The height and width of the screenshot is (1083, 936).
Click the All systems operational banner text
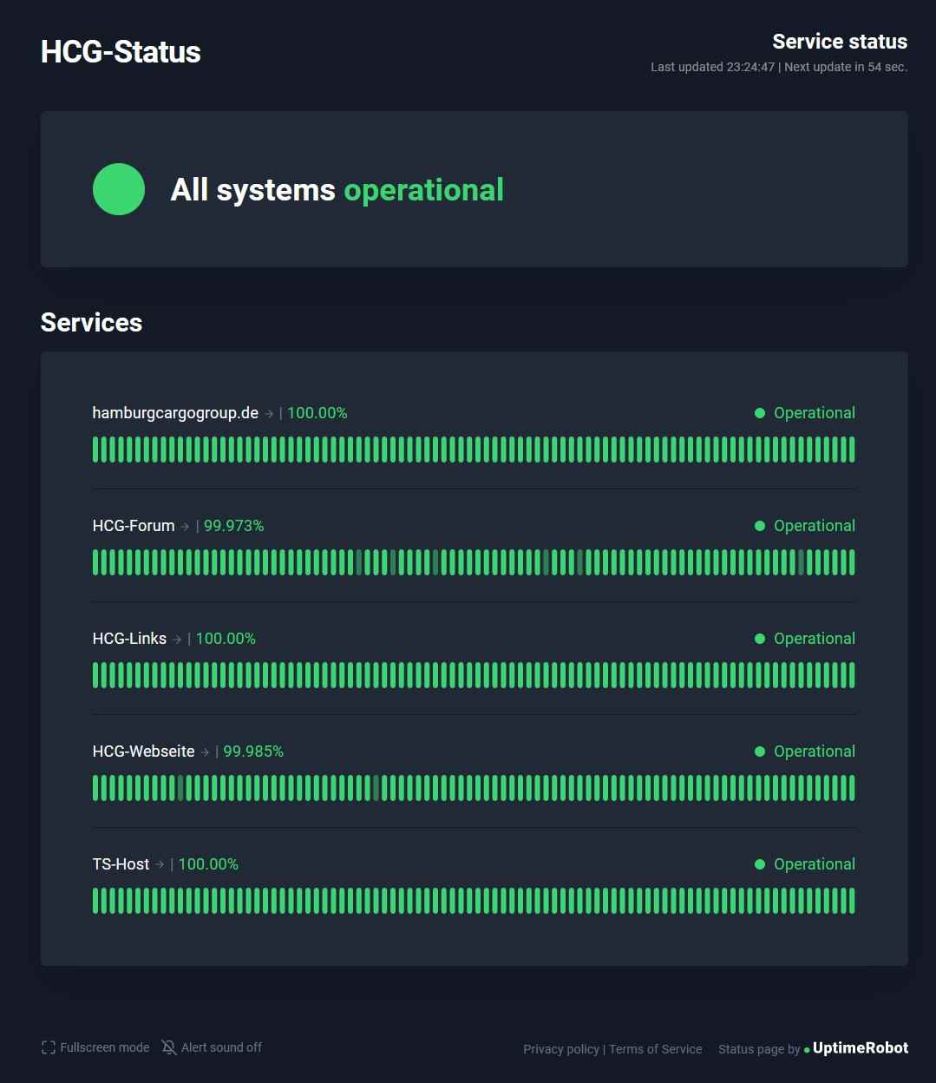[337, 189]
